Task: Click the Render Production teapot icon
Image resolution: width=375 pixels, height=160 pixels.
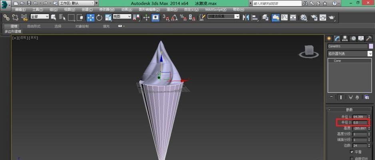Action: pos(332,17)
